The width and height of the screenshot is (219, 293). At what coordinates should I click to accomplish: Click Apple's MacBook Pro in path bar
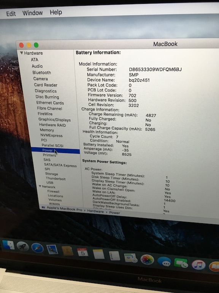[64, 209]
